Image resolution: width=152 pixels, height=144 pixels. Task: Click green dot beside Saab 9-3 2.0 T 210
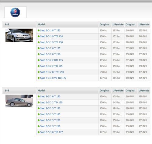(39, 54)
